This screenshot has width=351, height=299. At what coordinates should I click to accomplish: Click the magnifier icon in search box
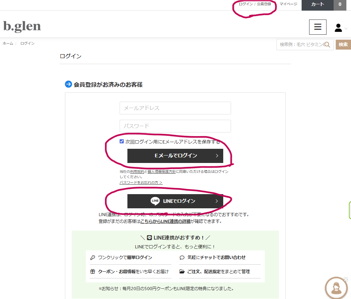point(327,45)
